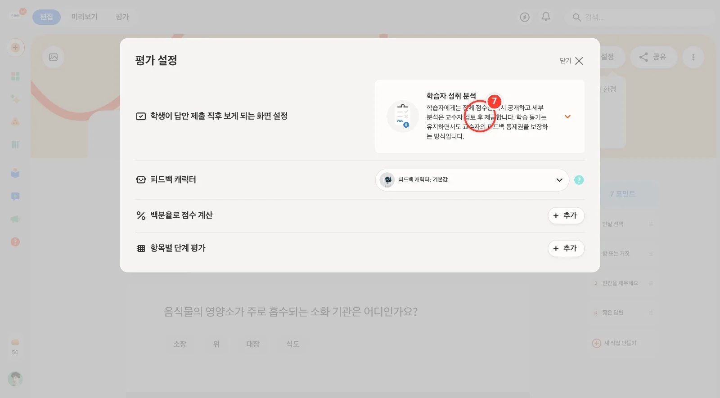Click the green megaphone sidebar icon
This screenshot has width=720, height=398.
click(15, 219)
